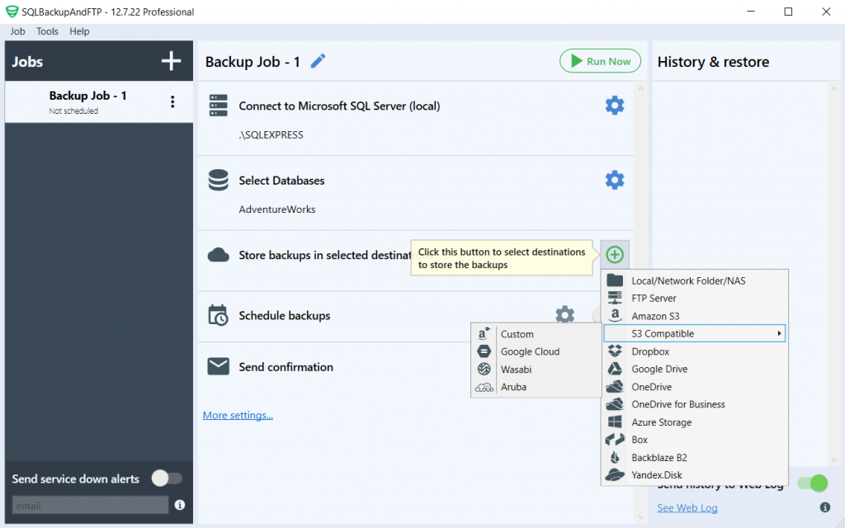The height and width of the screenshot is (528, 845).
Task: Select Azure Storage destination
Action: click(695, 422)
